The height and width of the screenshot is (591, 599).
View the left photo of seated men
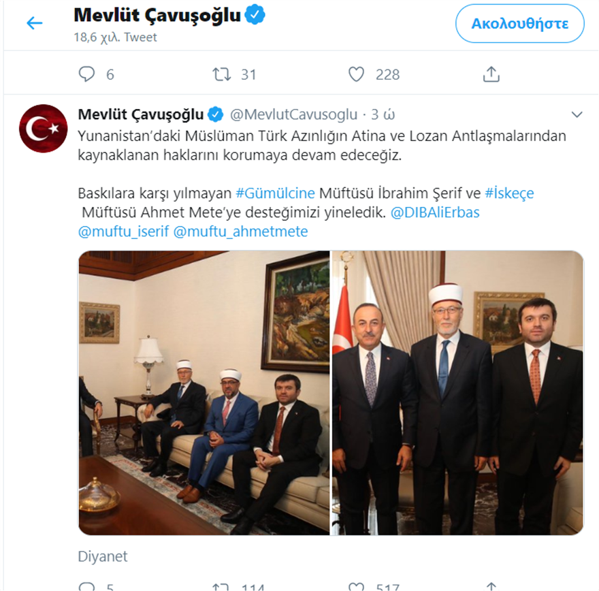pos(204,393)
